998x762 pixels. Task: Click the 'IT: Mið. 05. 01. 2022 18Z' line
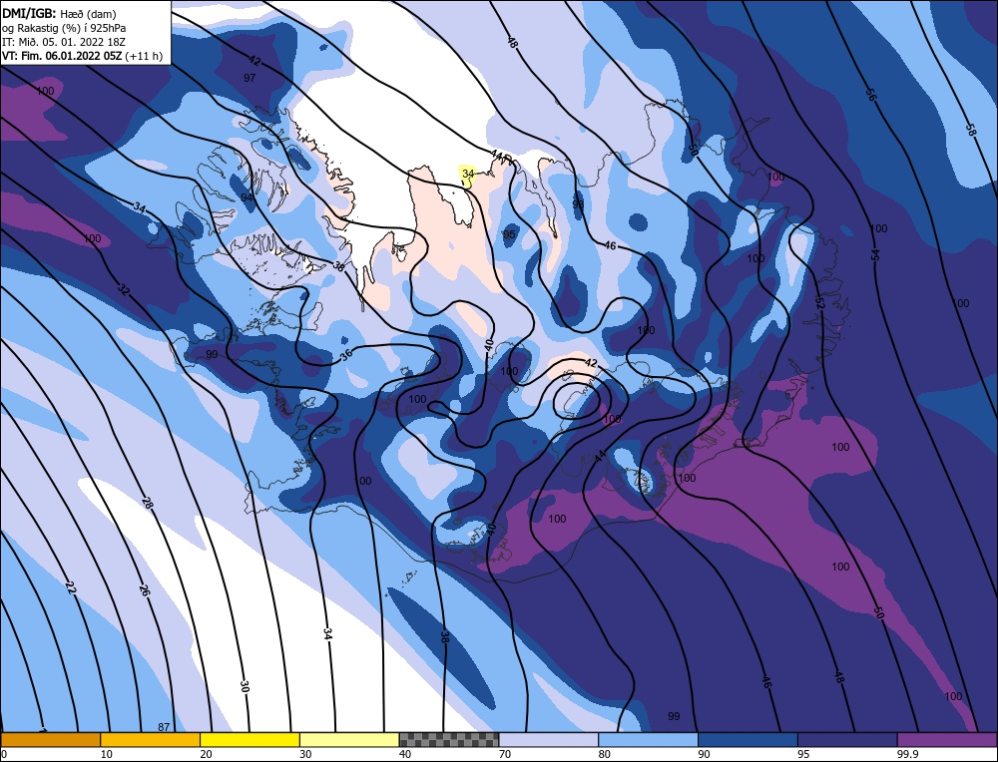(66, 42)
